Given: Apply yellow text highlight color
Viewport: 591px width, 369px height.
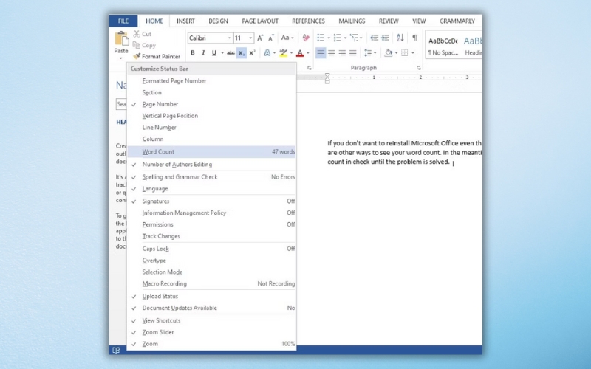Looking at the screenshot, I should 284,52.
